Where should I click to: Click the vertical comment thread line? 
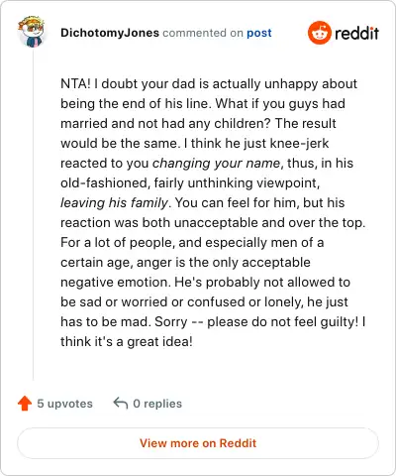33,215
